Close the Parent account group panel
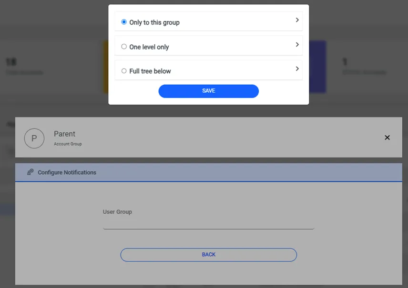 (x=387, y=138)
